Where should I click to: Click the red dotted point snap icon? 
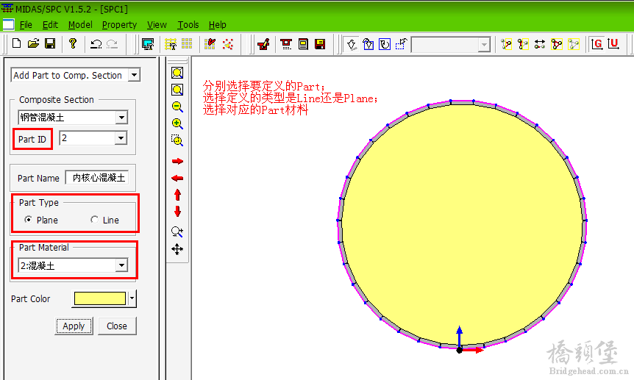tap(228, 43)
